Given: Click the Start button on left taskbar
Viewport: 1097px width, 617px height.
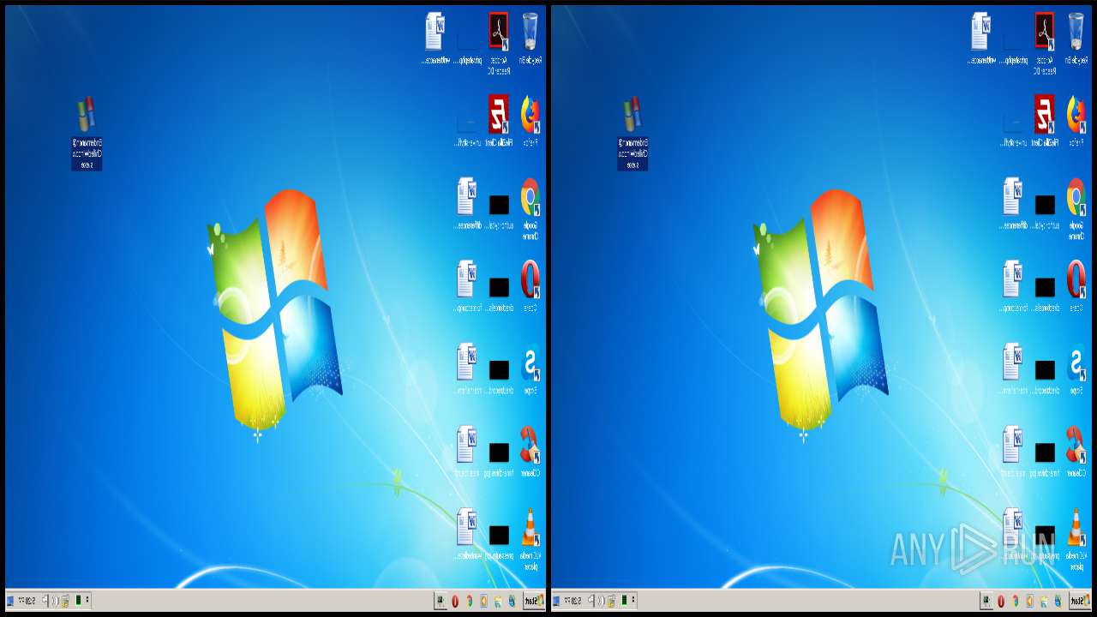Looking at the screenshot, I should pos(534,602).
